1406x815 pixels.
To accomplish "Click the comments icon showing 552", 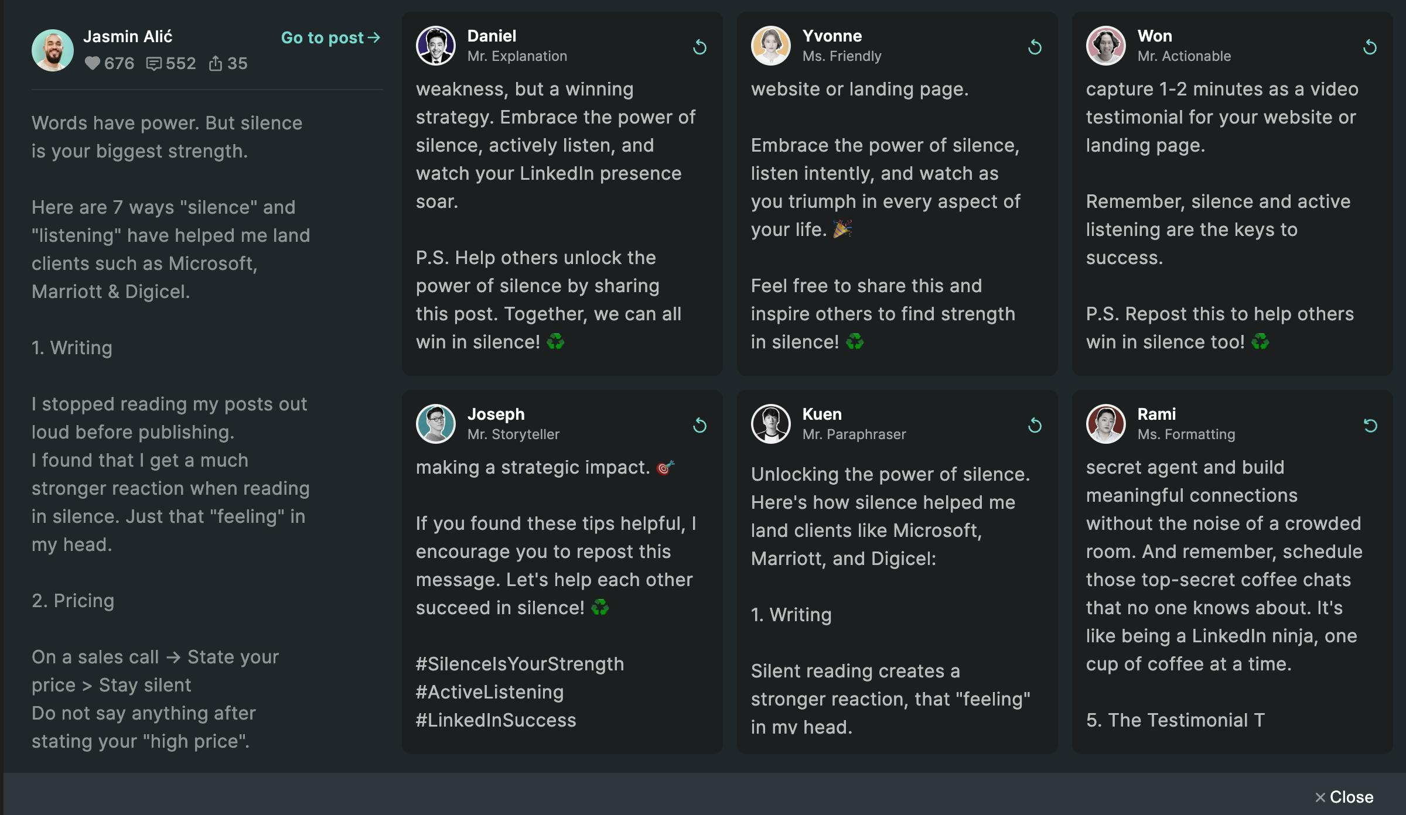I will click(x=153, y=63).
